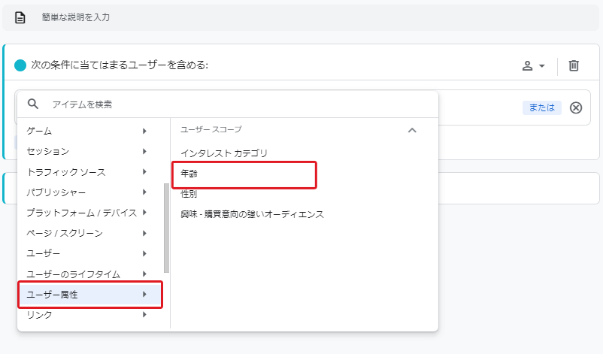
Task: Open the ユーザー属性 category
Action: 90,295
